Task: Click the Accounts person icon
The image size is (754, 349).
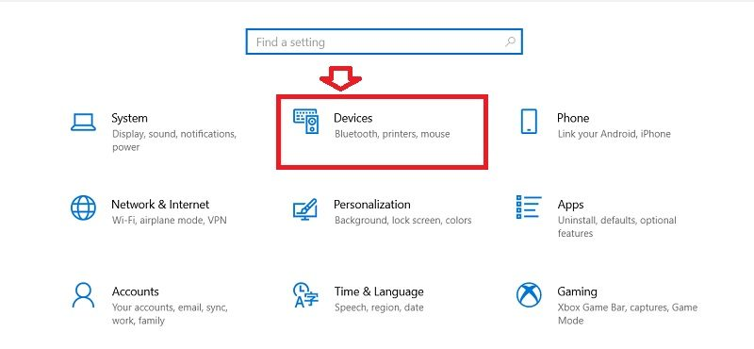Action: 83,295
